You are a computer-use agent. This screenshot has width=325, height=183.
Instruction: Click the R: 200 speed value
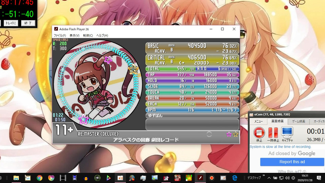pyautogui.click(x=60, y=44)
